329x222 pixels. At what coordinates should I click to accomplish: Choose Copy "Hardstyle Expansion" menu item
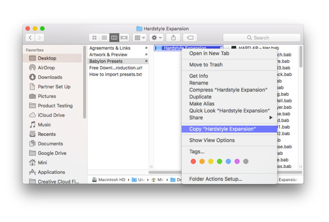pyautogui.click(x=222, y=129)
